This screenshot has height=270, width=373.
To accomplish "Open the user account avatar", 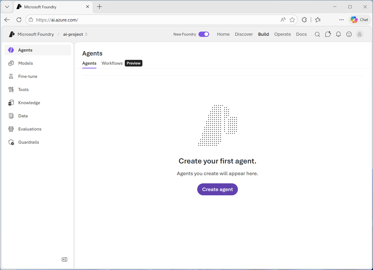I will (x=360, y=34).
